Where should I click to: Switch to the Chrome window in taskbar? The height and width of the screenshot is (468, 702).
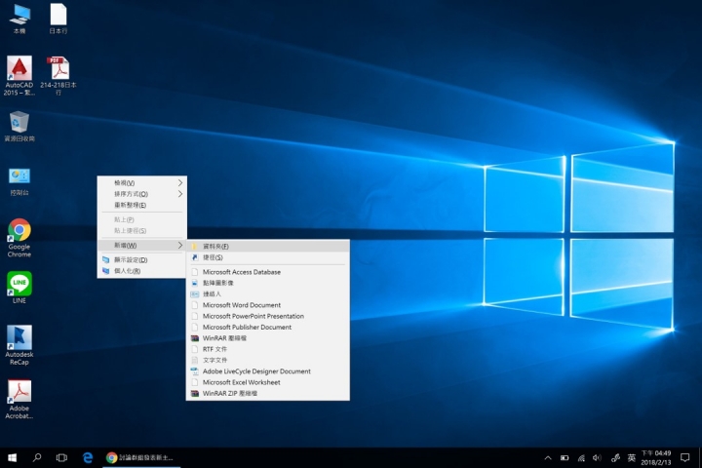[x=141, y=457]
